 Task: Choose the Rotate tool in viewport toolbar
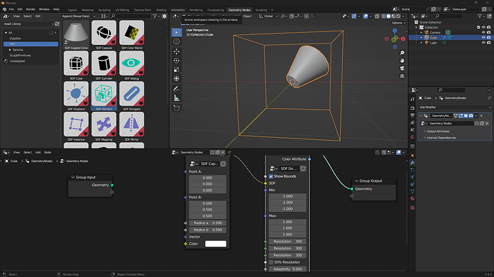[x=176, y=61]
